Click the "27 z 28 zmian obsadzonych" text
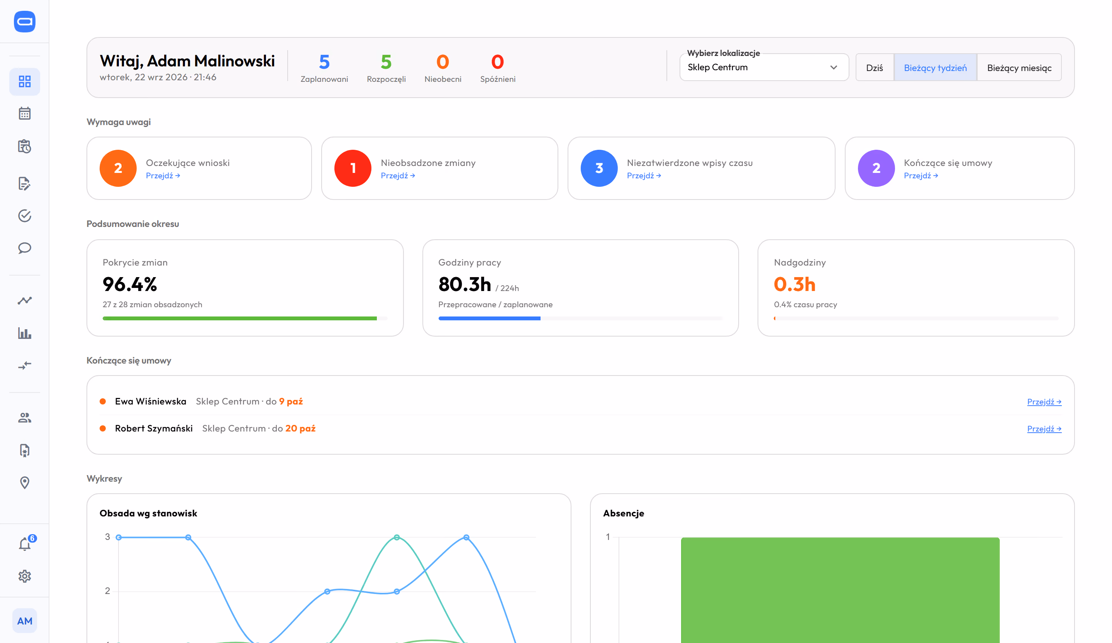The image size is (1112, 643). [x=152, y=304]
